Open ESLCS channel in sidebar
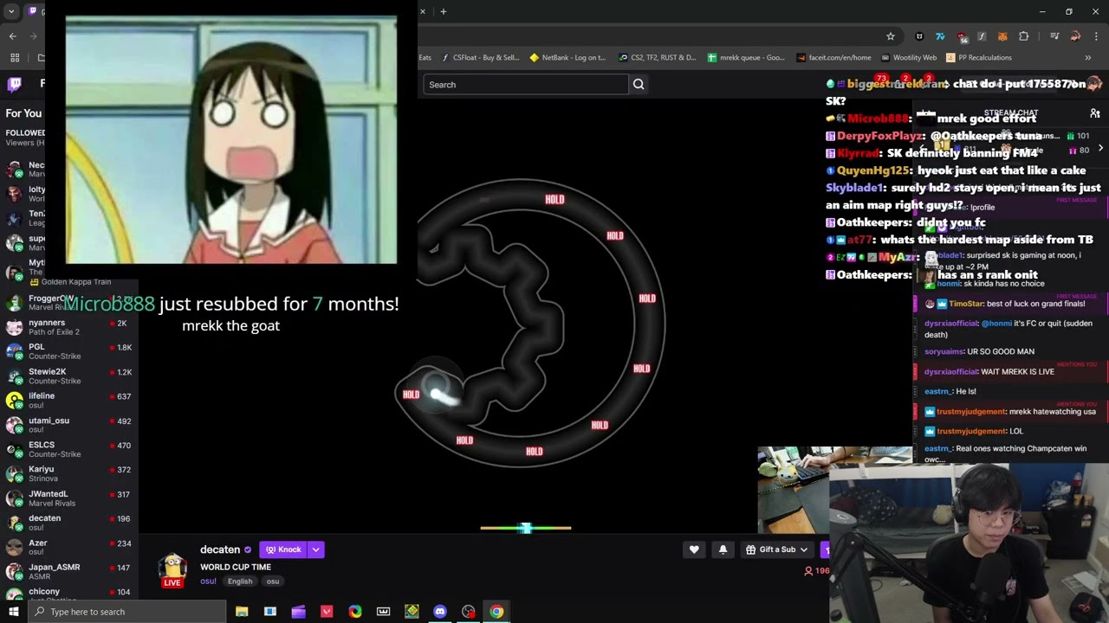 click(69, 449)
